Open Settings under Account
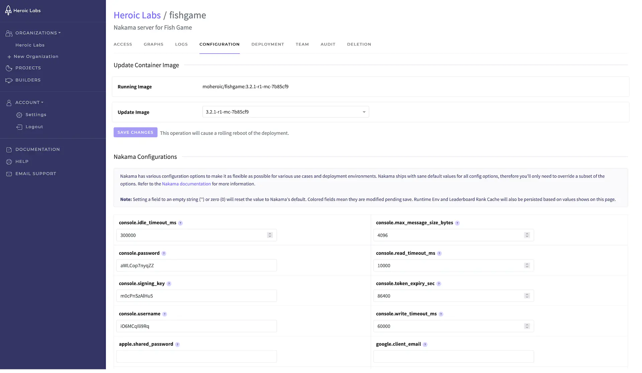The image size is (642, 373). click(36, 115)
